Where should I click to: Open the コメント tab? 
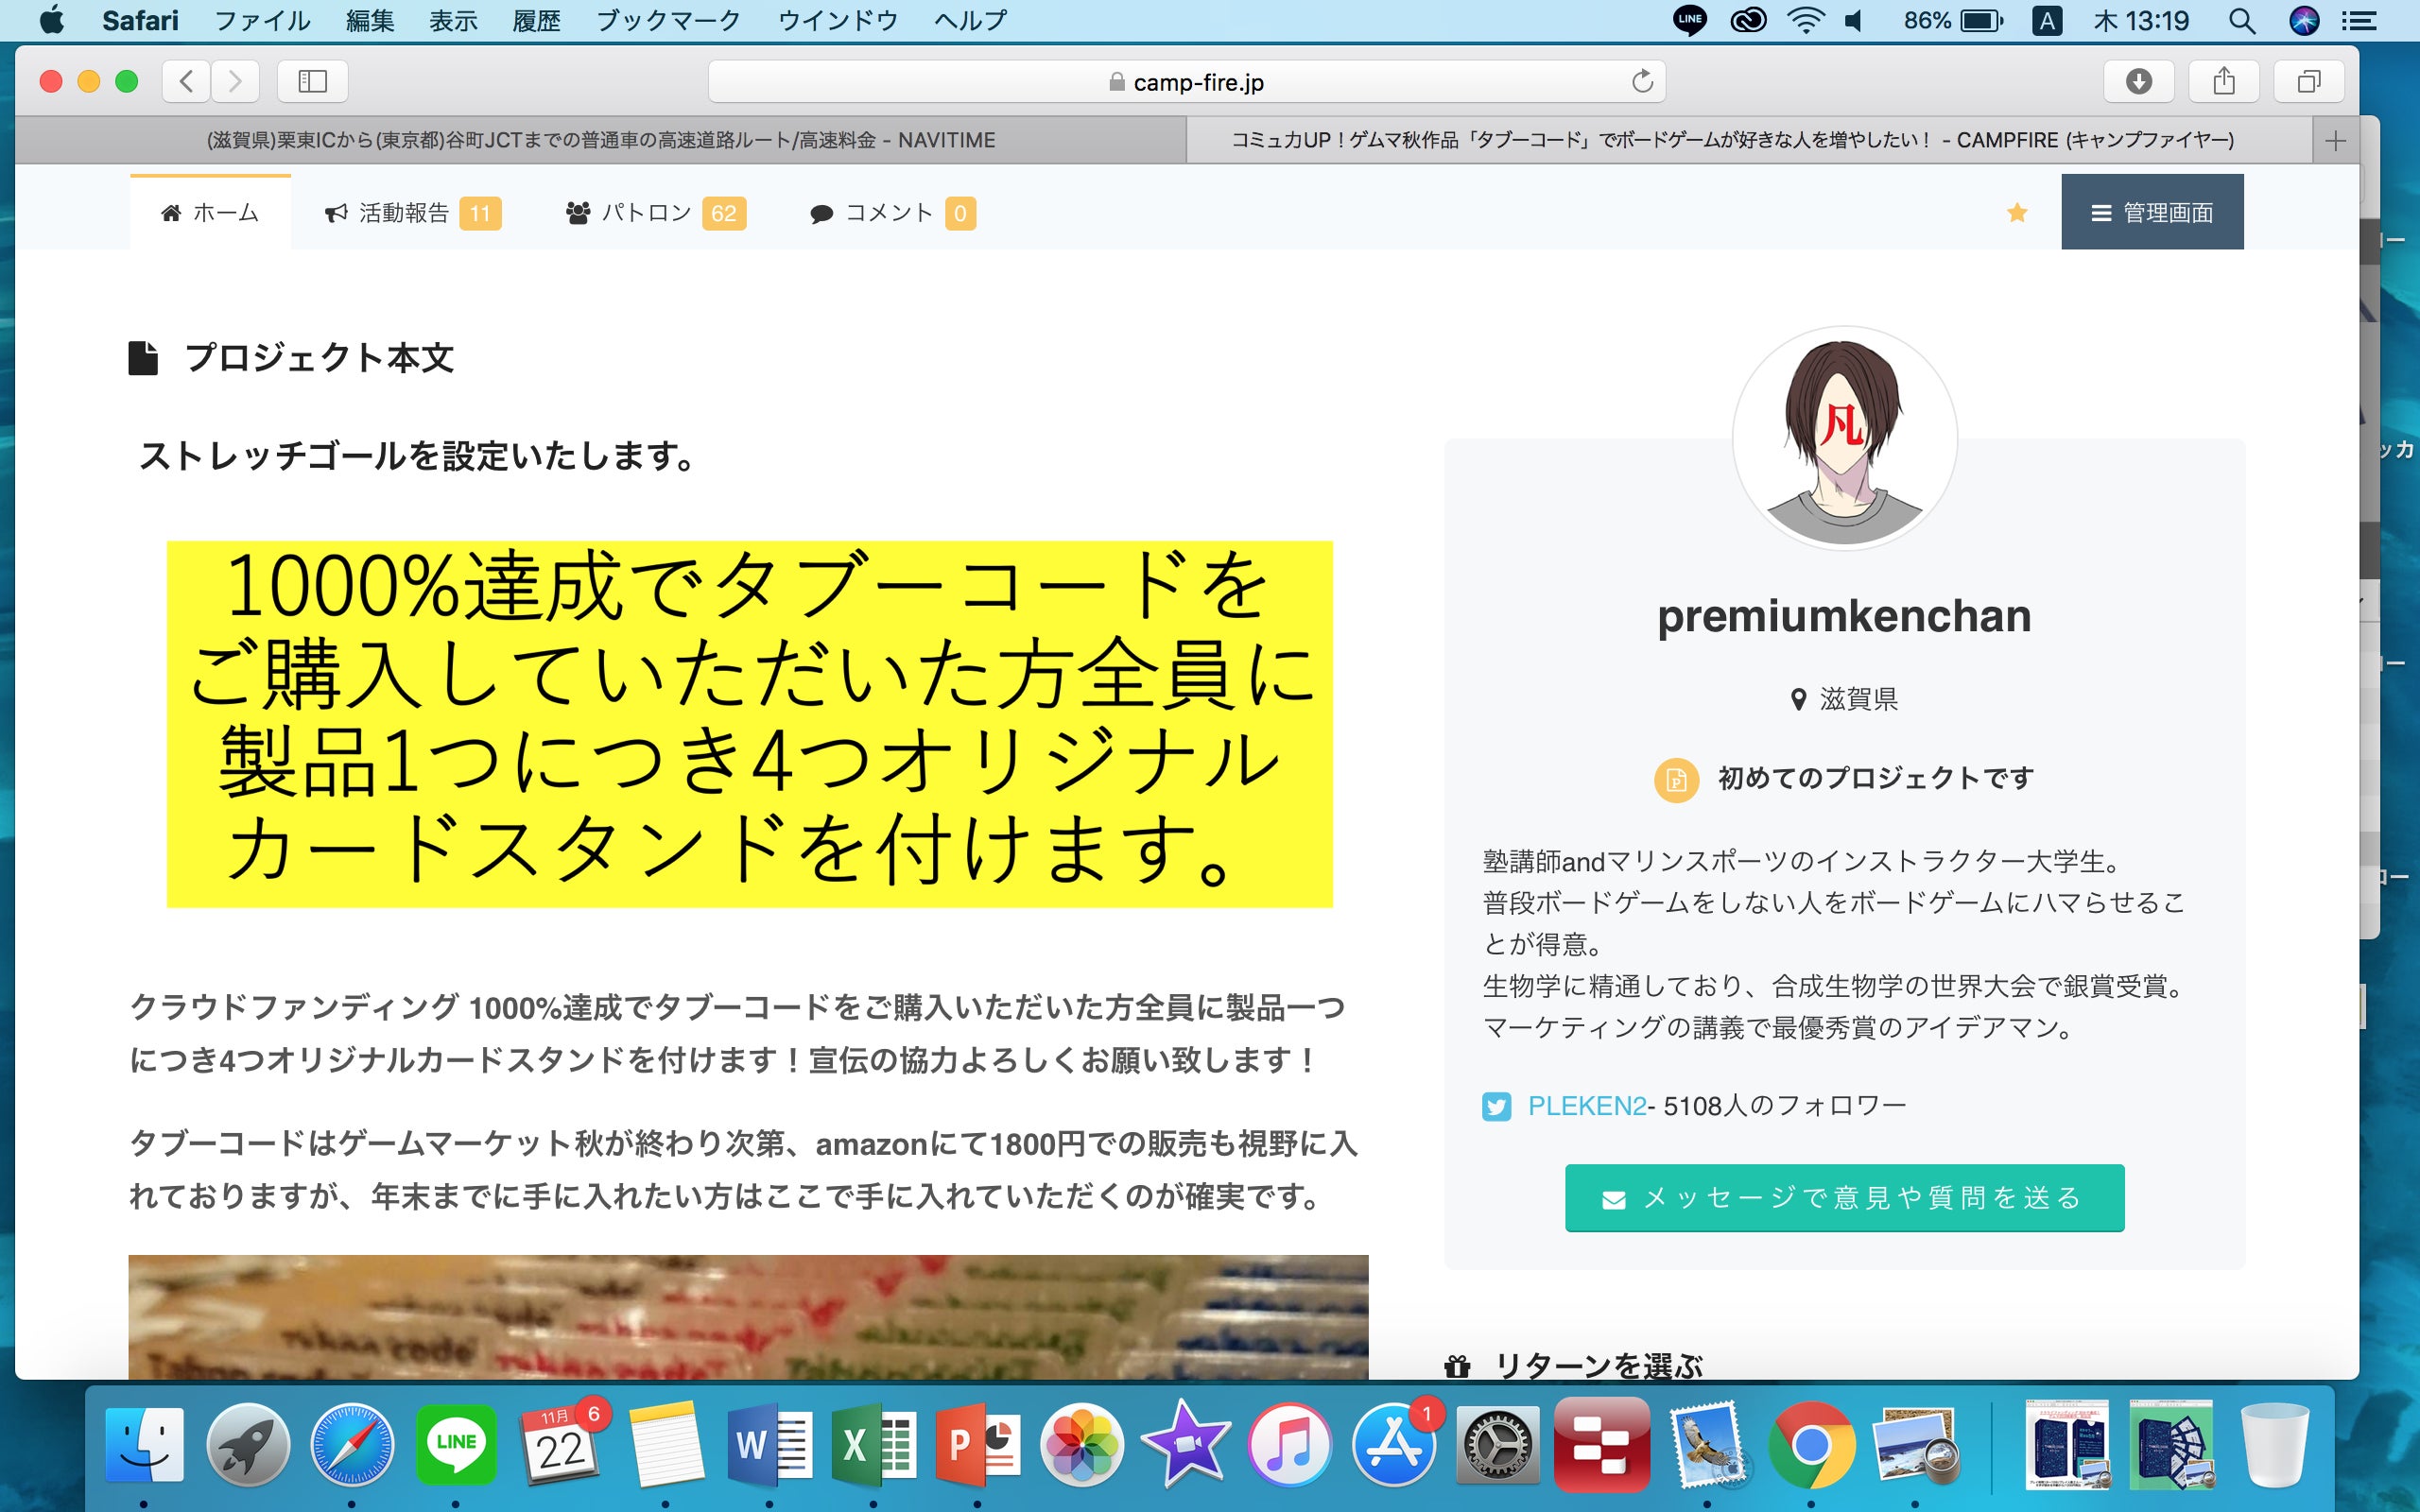click(891, 213)
